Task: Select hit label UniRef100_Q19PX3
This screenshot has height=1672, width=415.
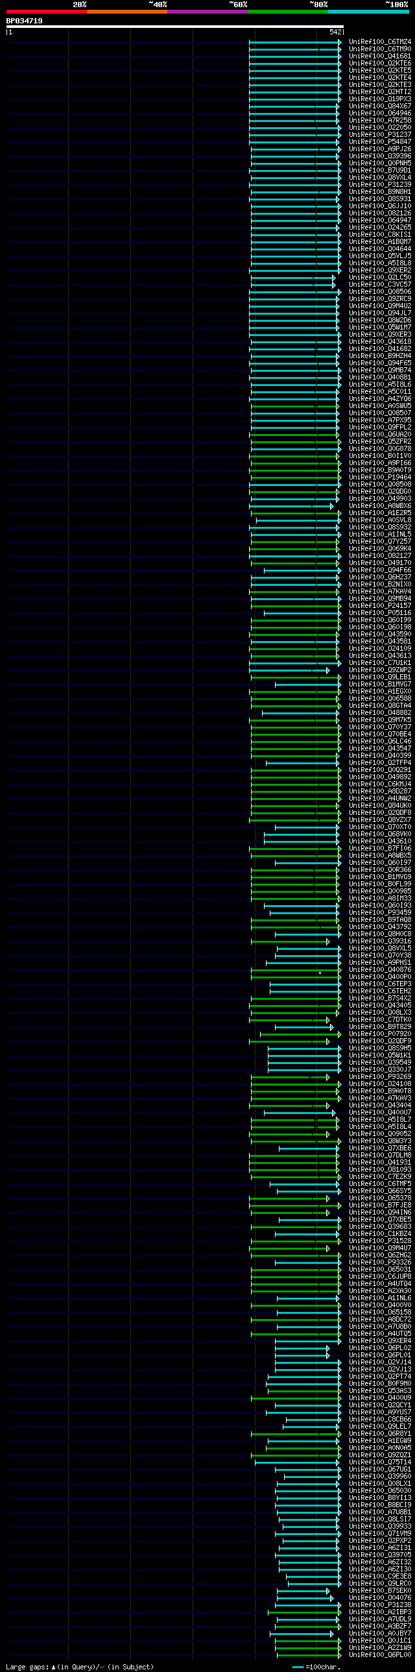Action: (380, 99)
